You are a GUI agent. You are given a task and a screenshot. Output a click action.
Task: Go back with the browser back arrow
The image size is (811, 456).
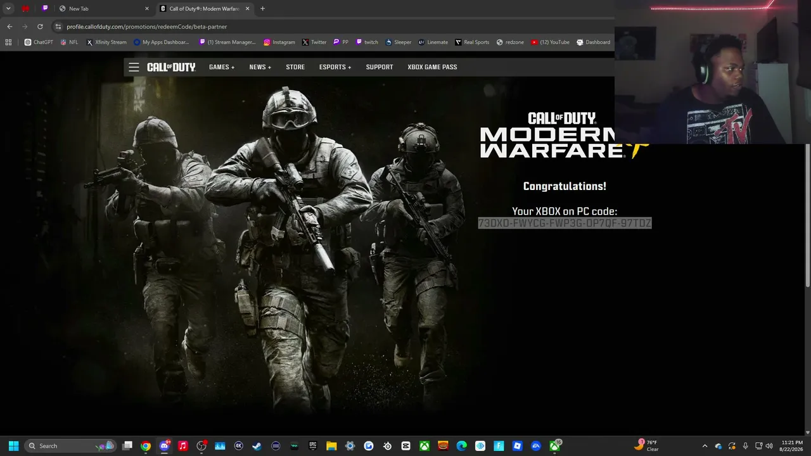pos(10,27)
